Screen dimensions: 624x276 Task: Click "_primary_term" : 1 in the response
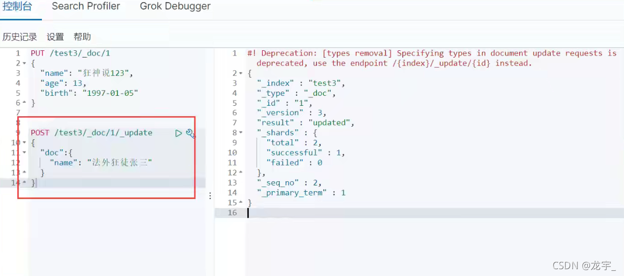tap(301, 193)
